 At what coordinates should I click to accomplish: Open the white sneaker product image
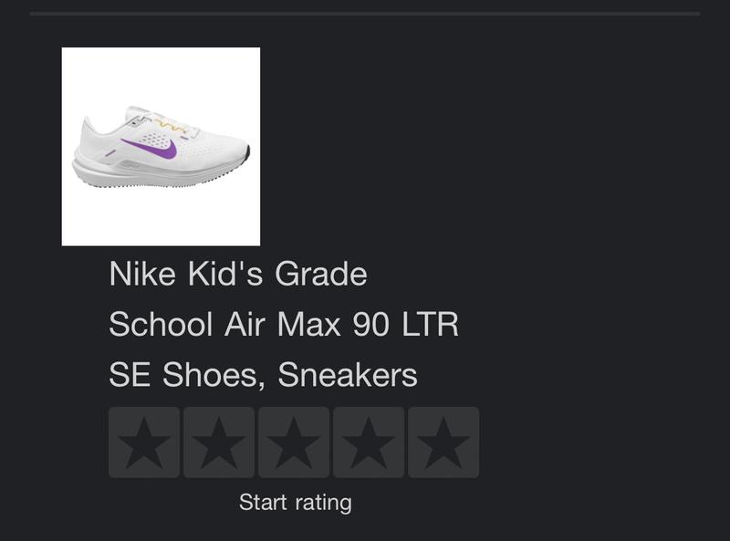pyautogui.click(x=161, y=147)
